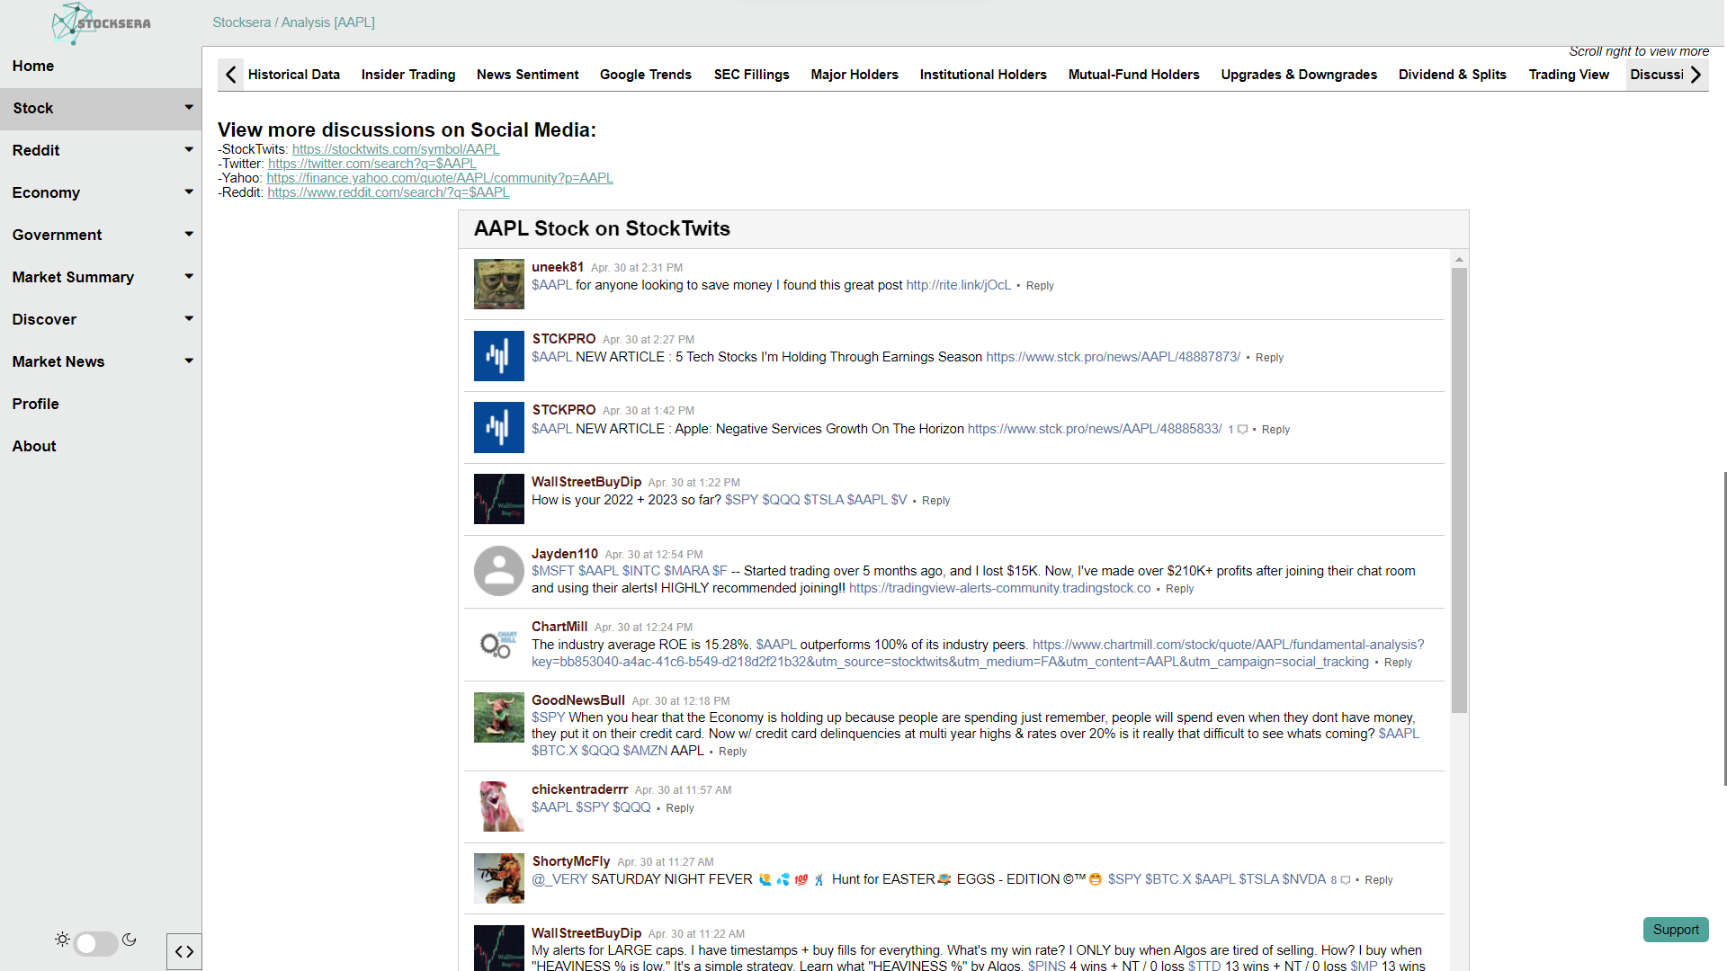Open the Google Trends tab
This screenshot has height=971, width=1727.
pyautogui.click(x=645, y=75)
